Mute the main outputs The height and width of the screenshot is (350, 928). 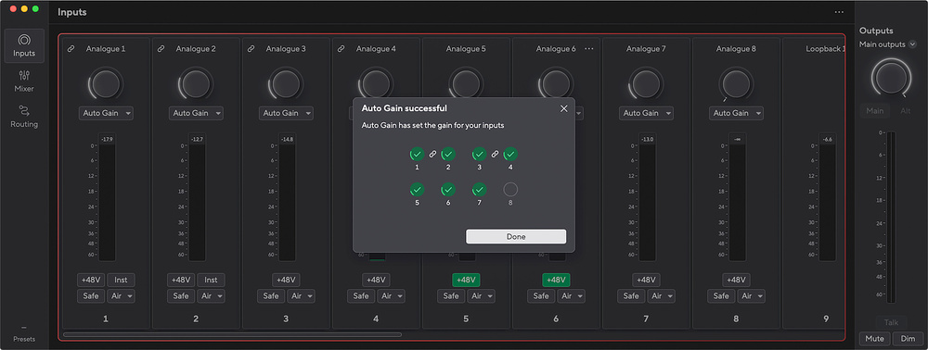(x=875, y=339)
